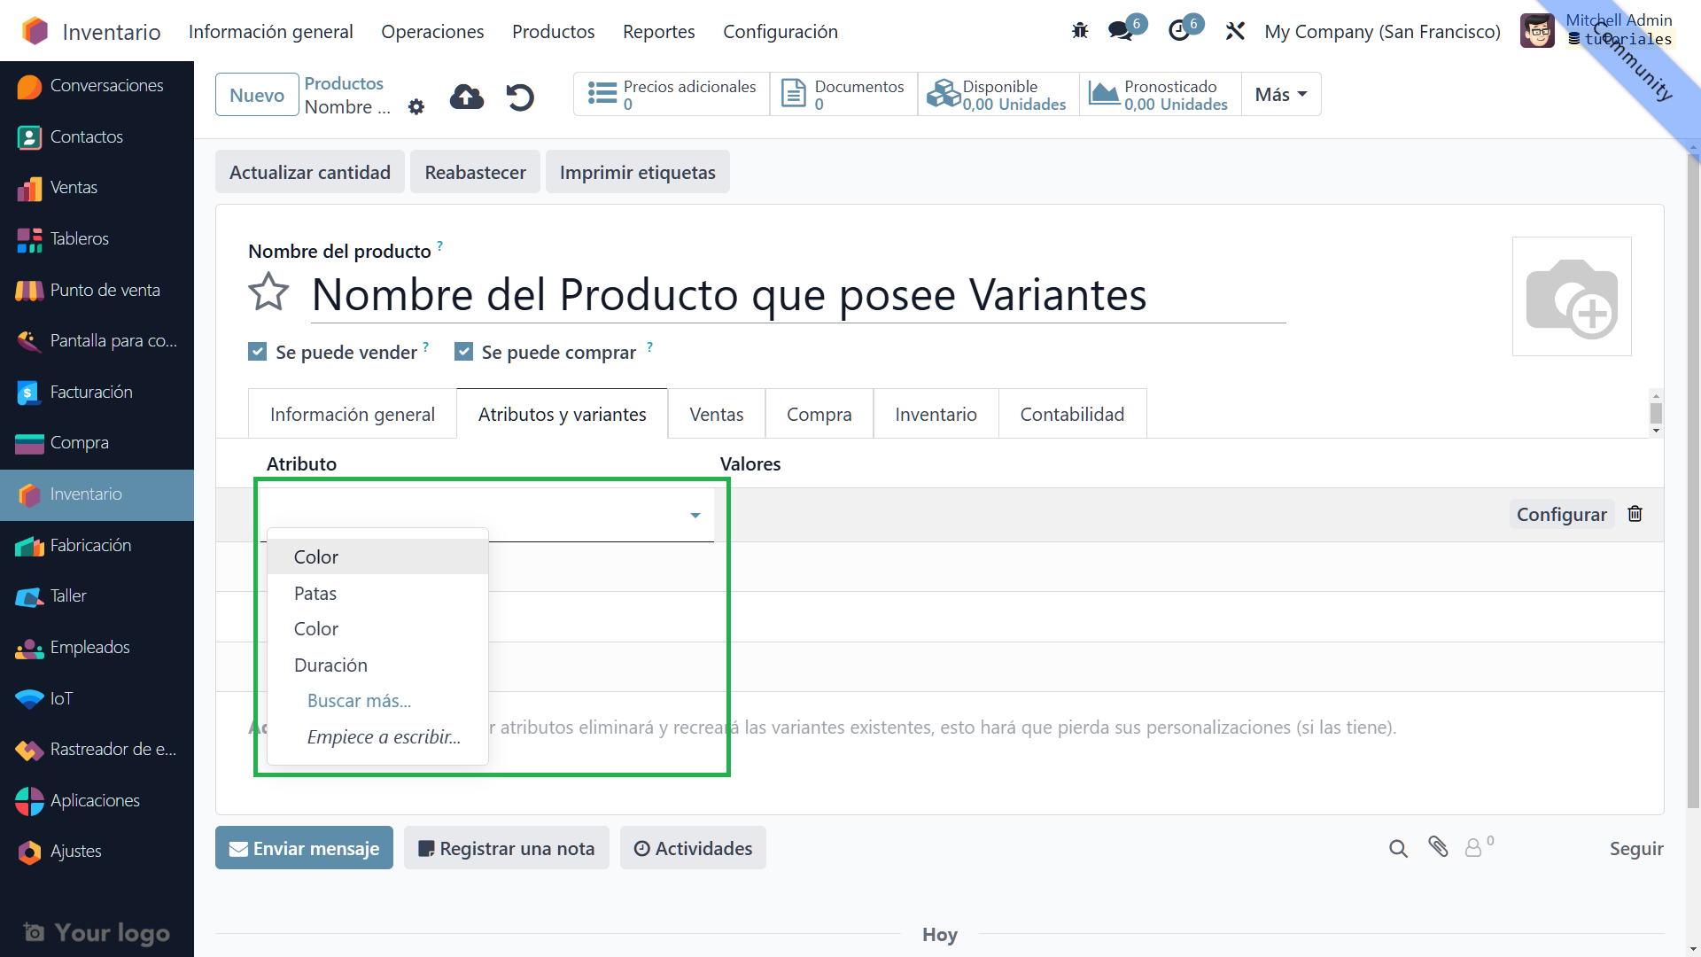Click the 'Buscar más...' link
This screenshot has width=1701, height=957.
pyautogui.click(x=359, y=701)
